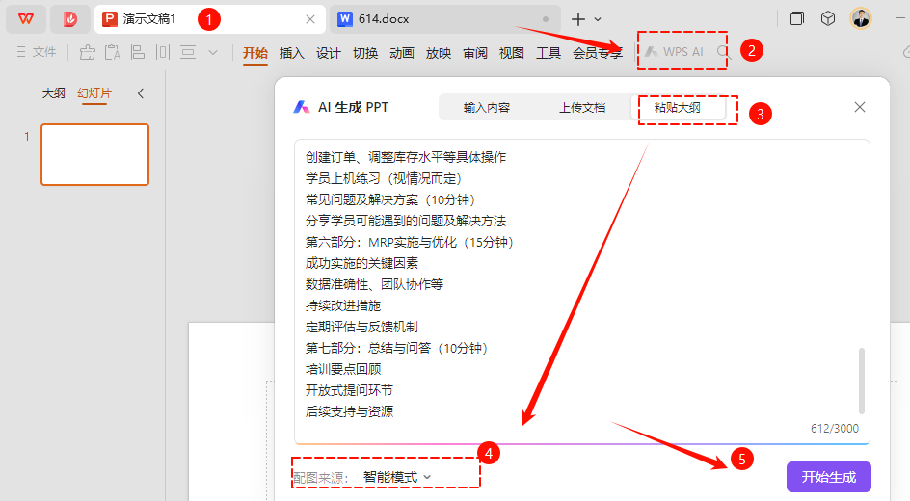Click the line 培训要点回顾
This screenshot has width=910, height=501.
[x=343, y=369]
